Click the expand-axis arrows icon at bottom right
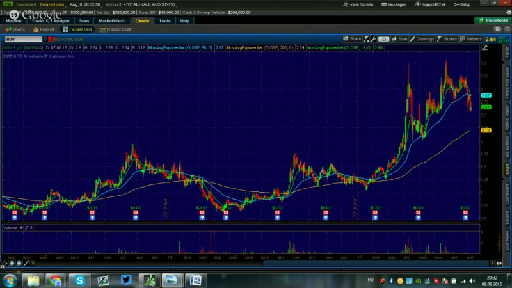Screen dimensions: 512x288 coord(499,263)
